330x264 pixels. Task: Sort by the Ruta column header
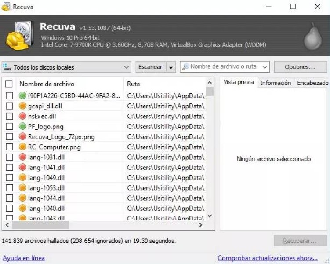click(x=163, y=84)
